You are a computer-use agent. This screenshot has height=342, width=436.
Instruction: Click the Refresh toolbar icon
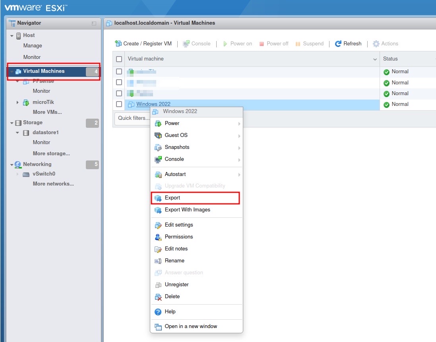[x=338, y=44]
